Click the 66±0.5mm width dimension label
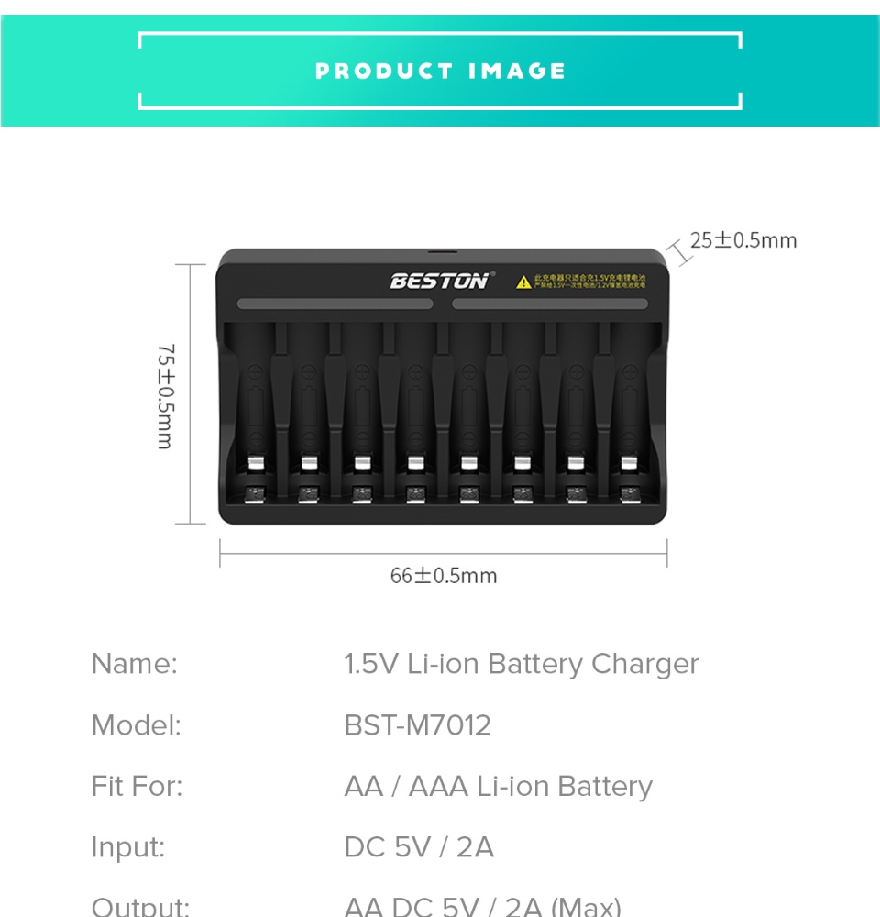 pyautogui.click(x=444, y=576)
